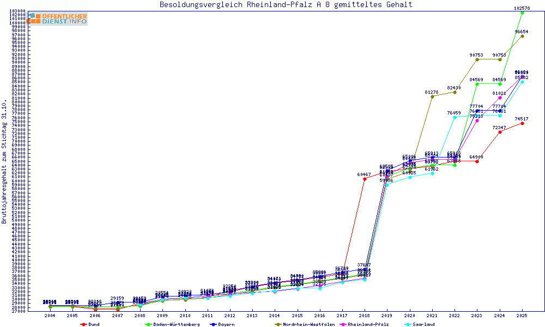Select the Baden-Württemberg legend label
The width and height of the screenshot is (545, 327).
point(176,324)
